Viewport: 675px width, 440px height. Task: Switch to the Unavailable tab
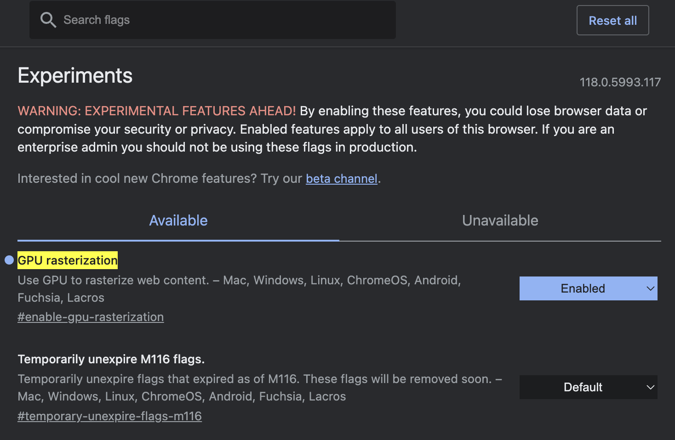point(500,220)
